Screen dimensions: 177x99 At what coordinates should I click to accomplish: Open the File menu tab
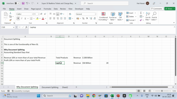click(4, 9)
